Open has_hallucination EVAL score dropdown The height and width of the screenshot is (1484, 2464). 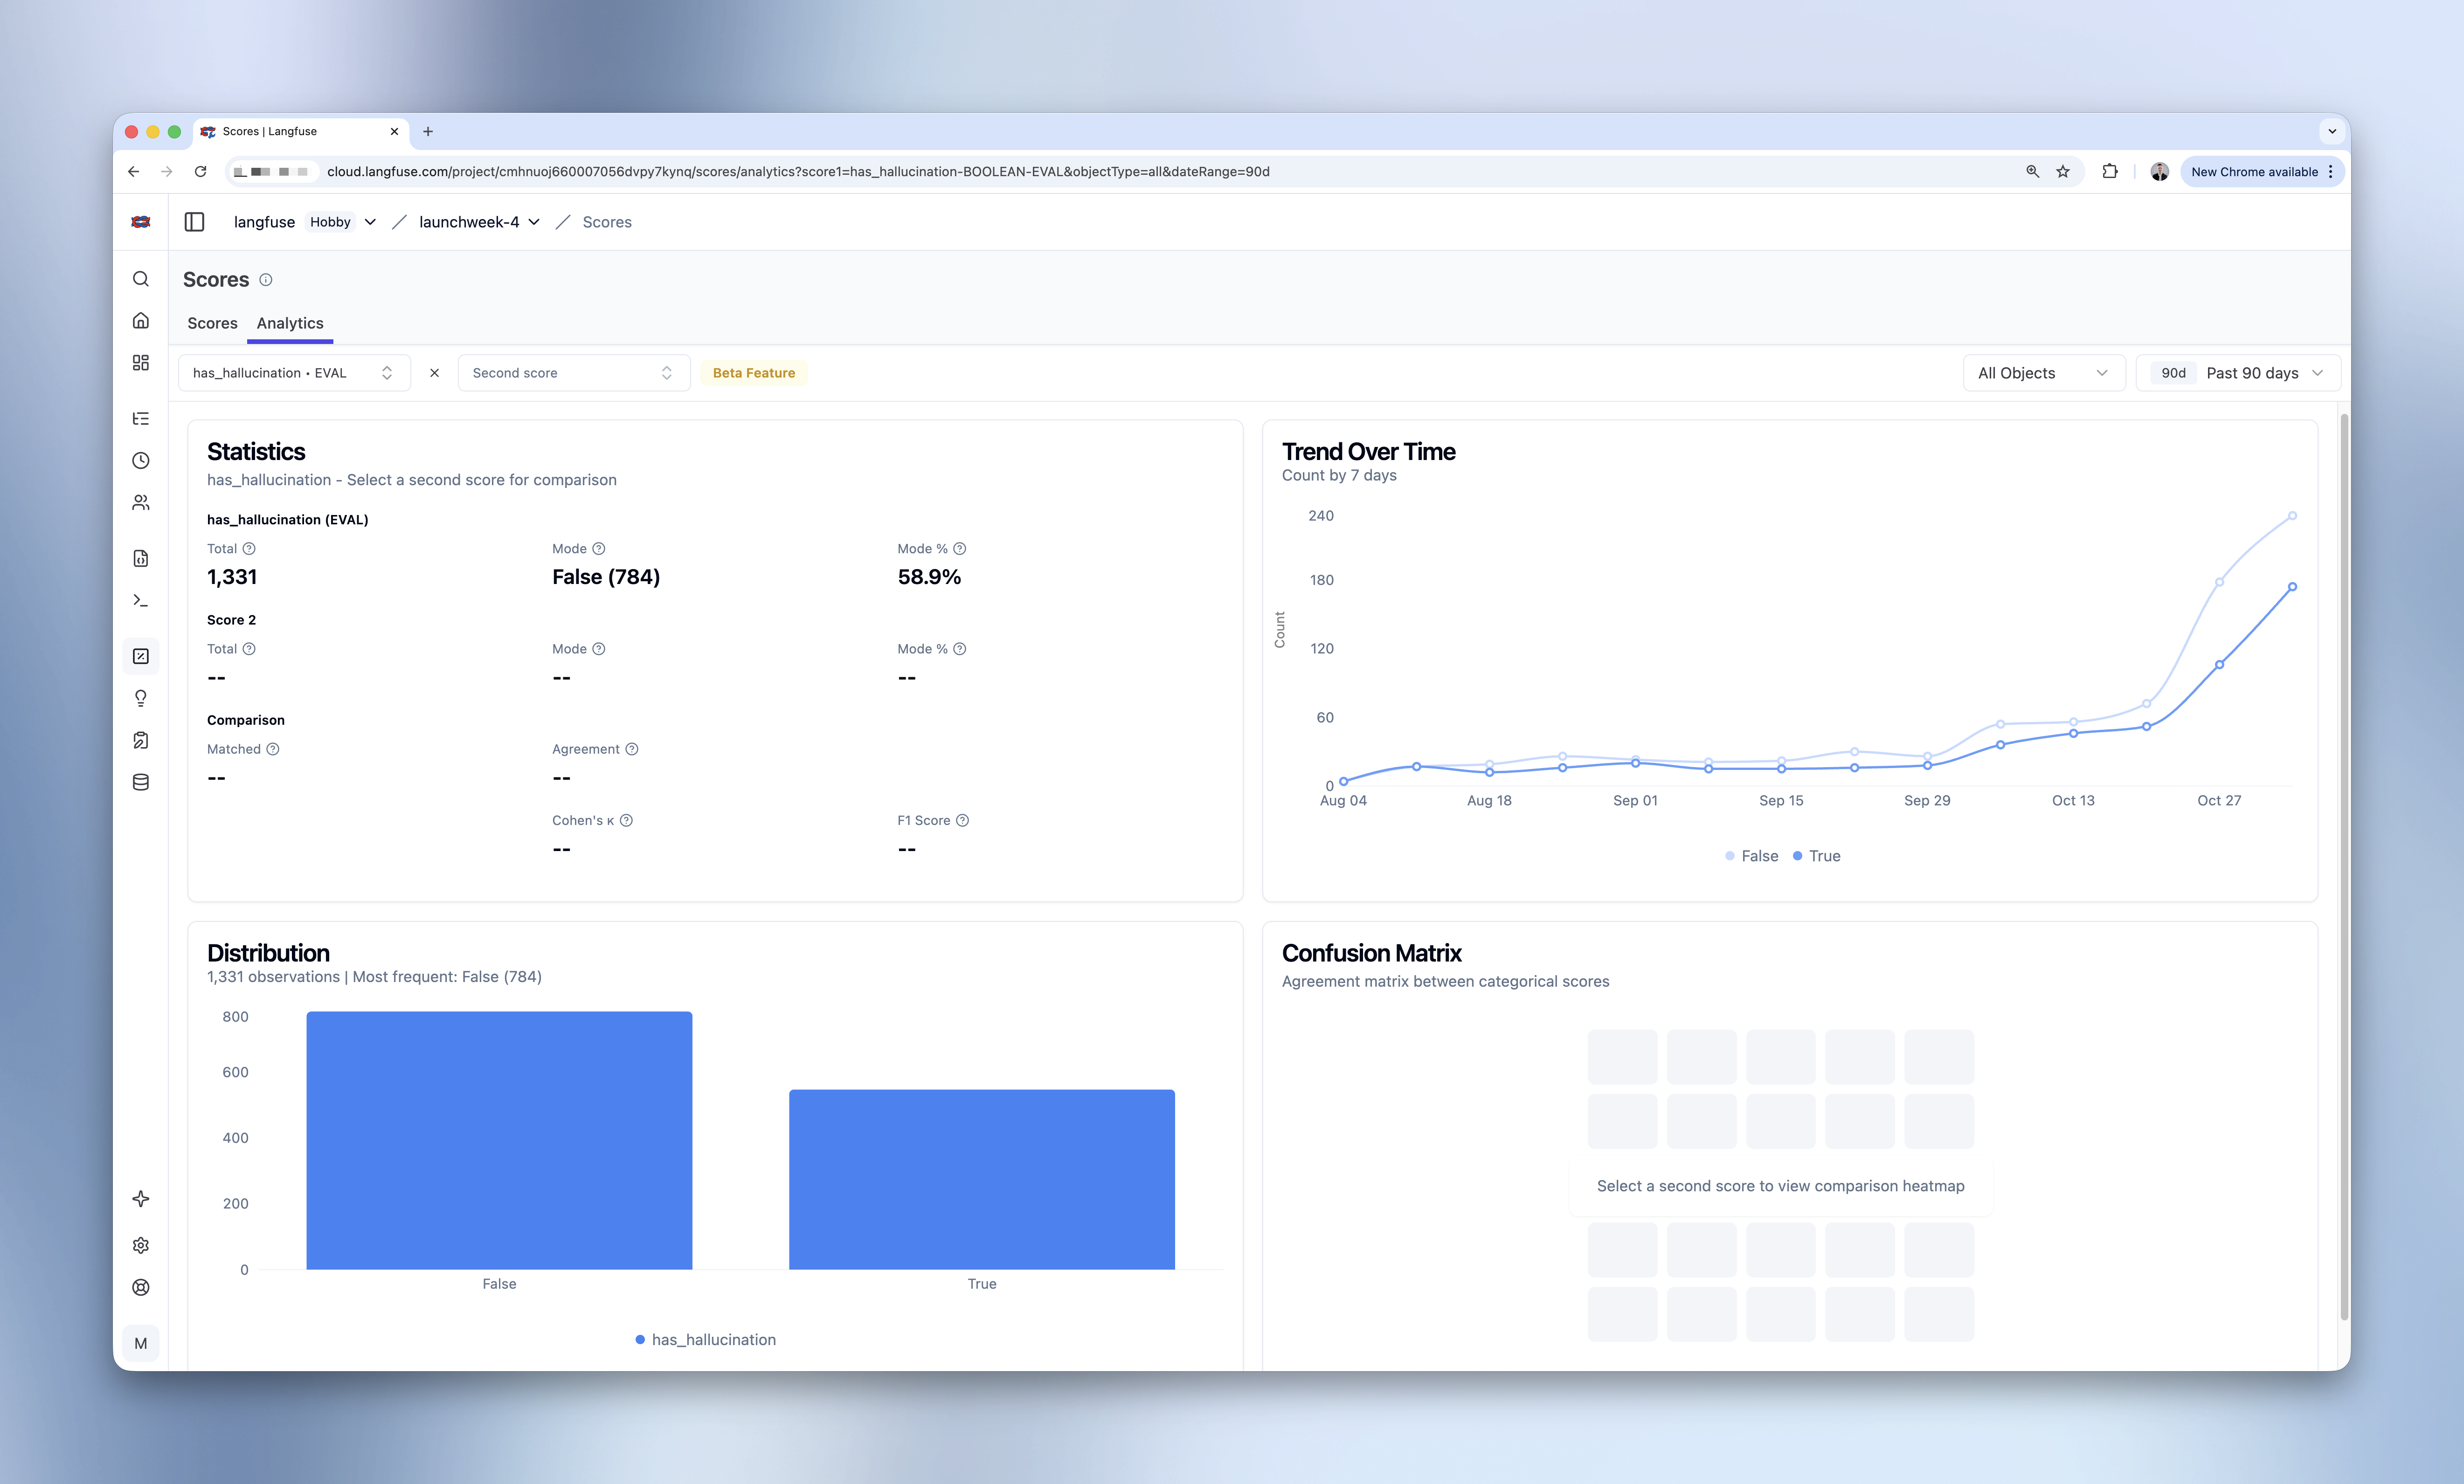(x=293, y=373)
